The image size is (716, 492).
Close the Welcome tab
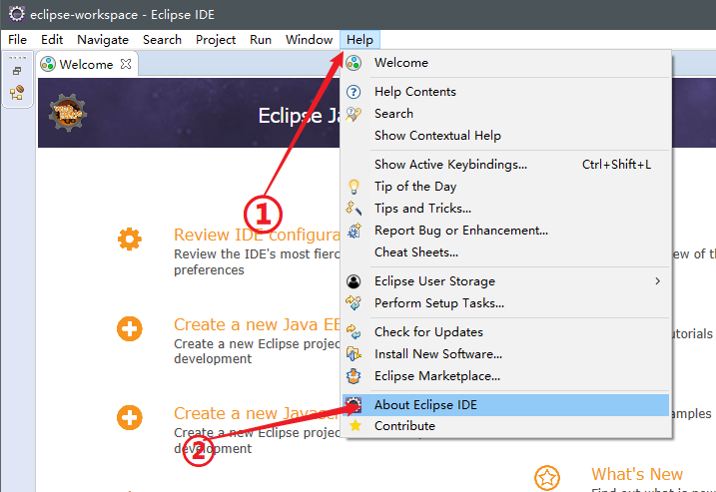click(x=126, y=64)
